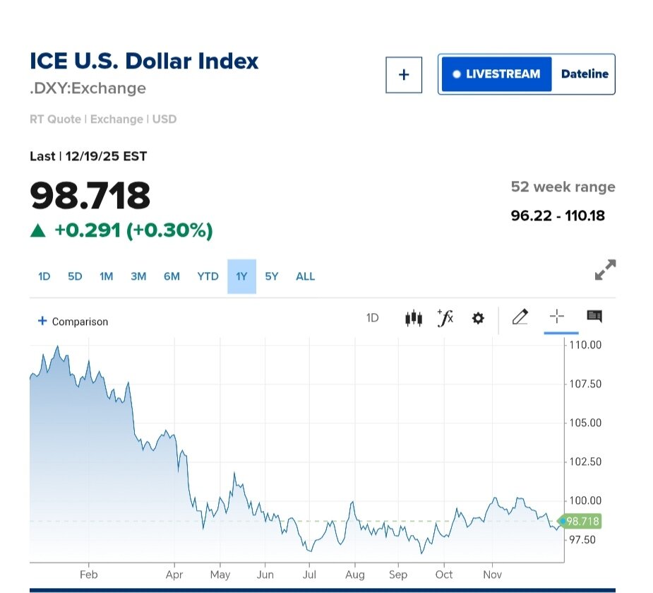Switch to Dateline view

click(x=585, y=74)
